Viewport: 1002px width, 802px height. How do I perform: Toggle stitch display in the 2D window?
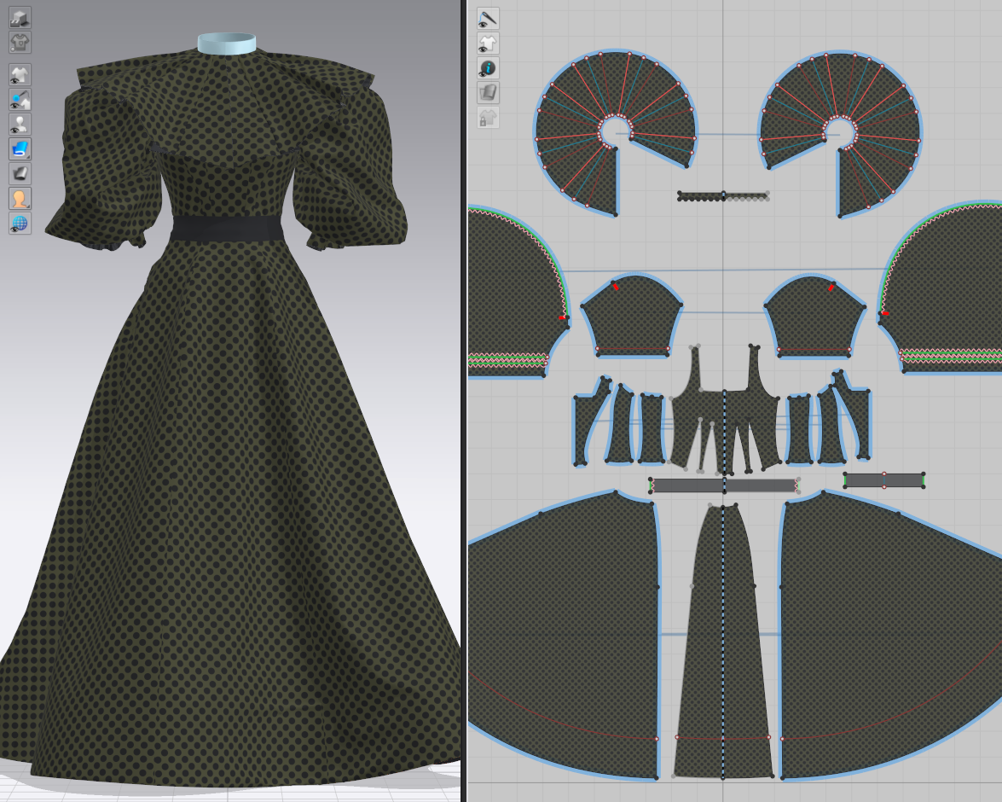point(489,18)
